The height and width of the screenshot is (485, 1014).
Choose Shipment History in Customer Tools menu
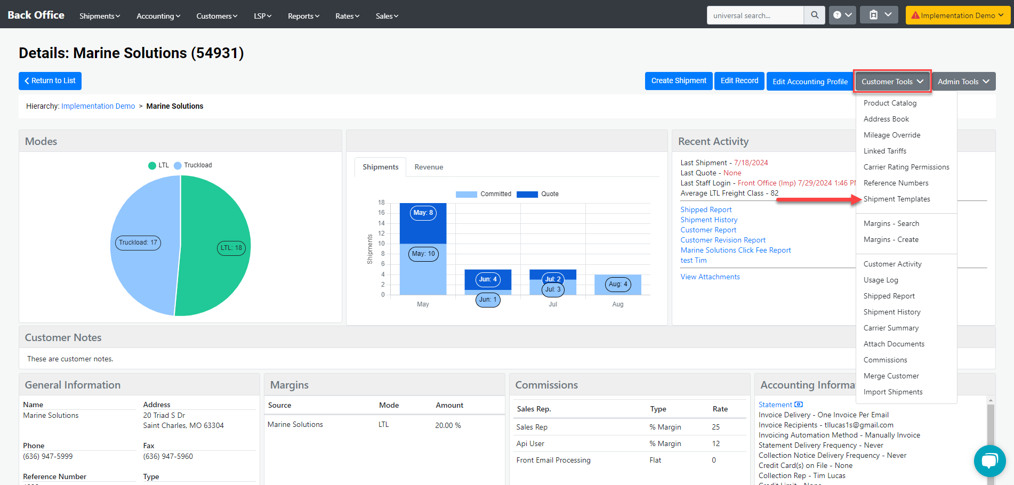pos(892,312)
